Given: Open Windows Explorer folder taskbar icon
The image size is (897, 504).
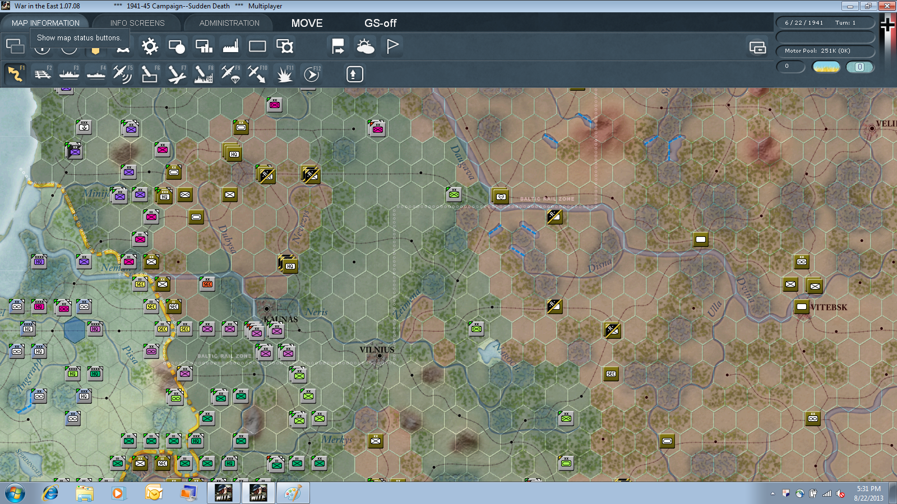Looking at the screenshot, I should coord(85,493).
